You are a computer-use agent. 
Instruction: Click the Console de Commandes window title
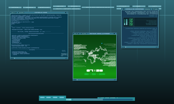coord(135,9)
